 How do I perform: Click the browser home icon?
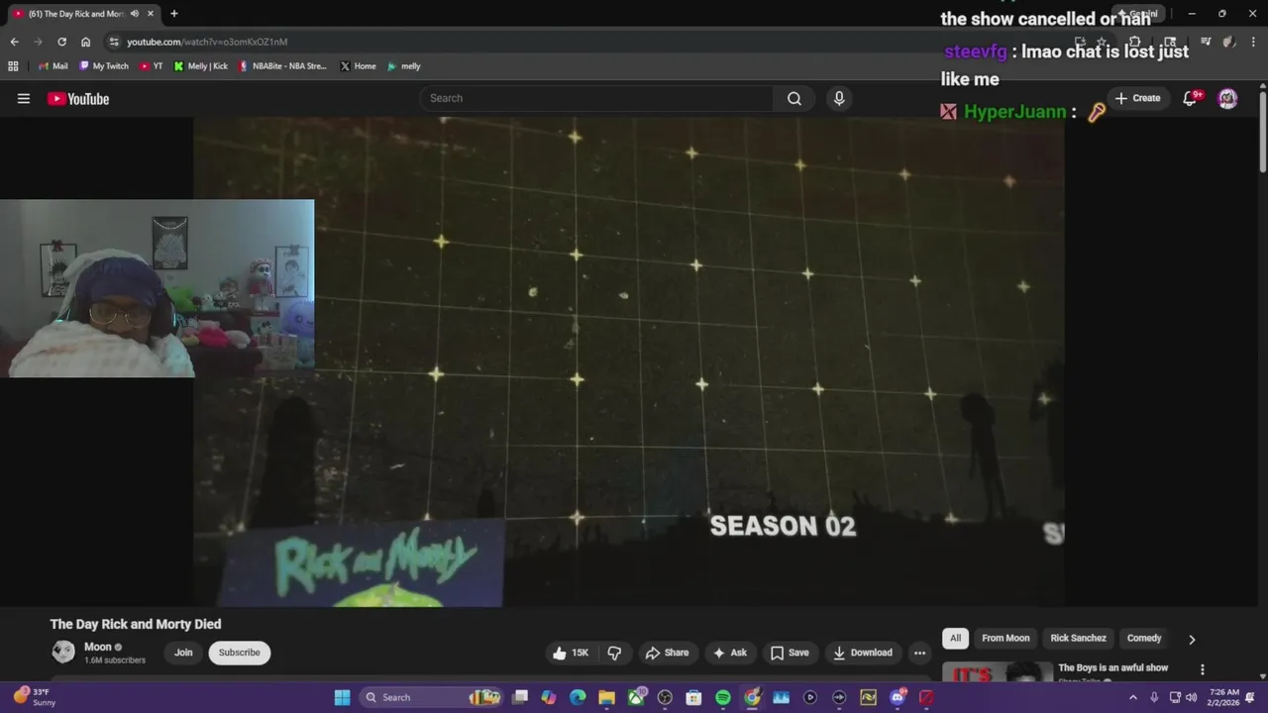coord(85,42)
